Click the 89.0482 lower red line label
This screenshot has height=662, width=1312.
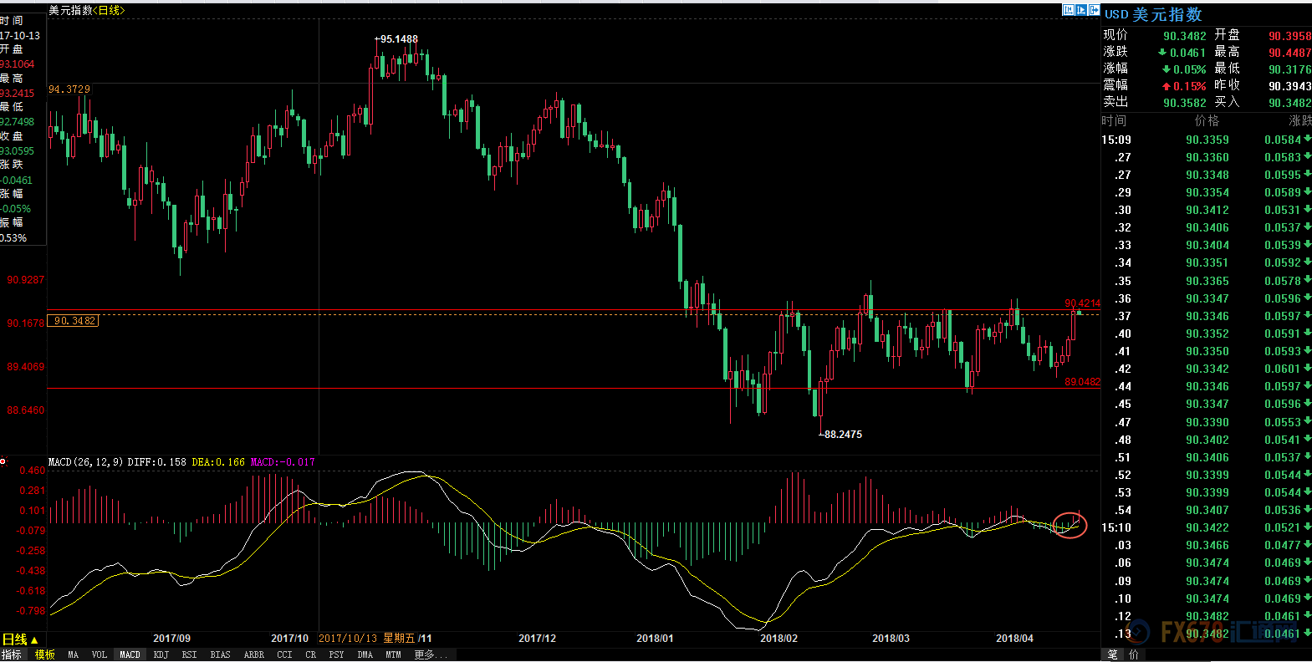coord(1082,382)
